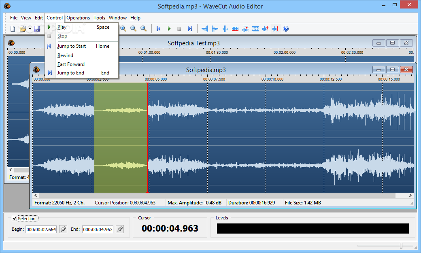The image size is (421, 253).
Task: Click the Zoom Out magnifier icon
Action: click(x=134, y=29)
